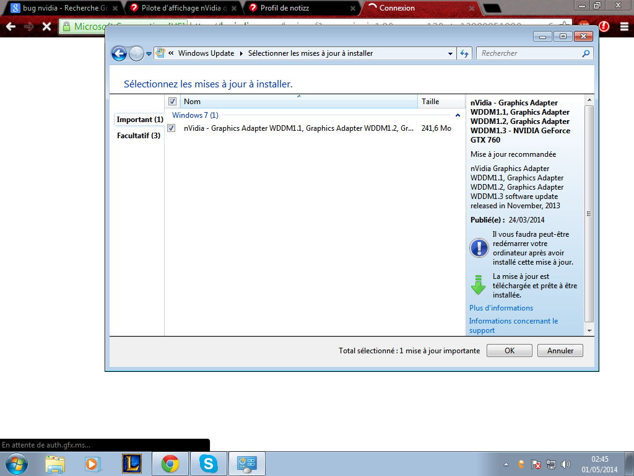Image resolution: width=634 pixels, height=476 pixels.
Task: Open Windows Explorer from the taskbar
Action: 55,464
